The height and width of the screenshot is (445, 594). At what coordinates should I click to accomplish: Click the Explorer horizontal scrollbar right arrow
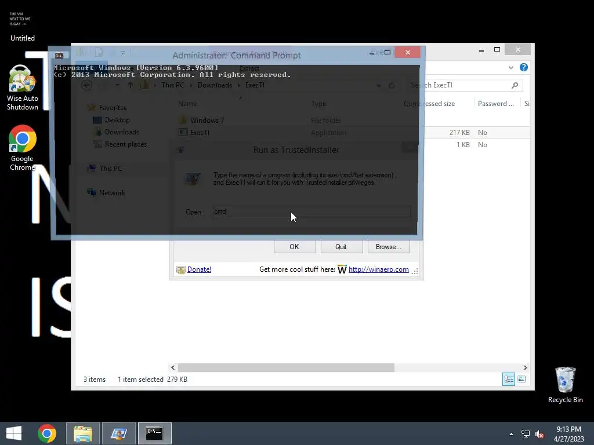525,367
